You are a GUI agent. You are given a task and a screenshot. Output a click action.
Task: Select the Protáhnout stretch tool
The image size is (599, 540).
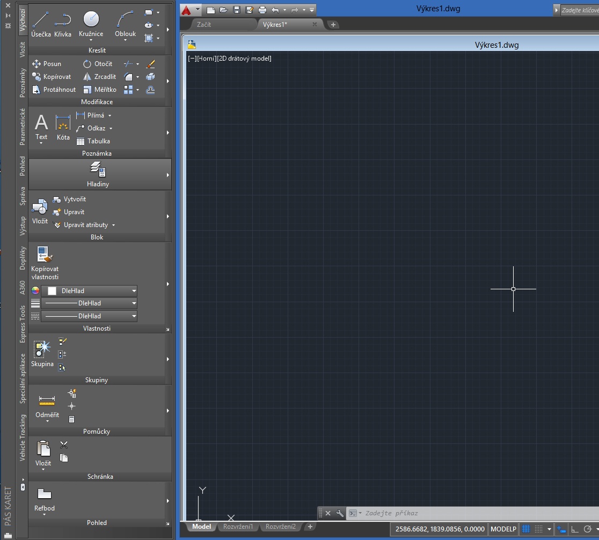(54, 90)
